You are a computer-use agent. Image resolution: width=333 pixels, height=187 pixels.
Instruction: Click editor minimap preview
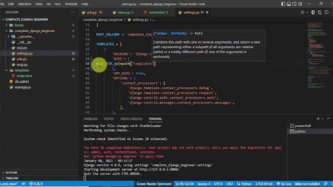[318, 55]
